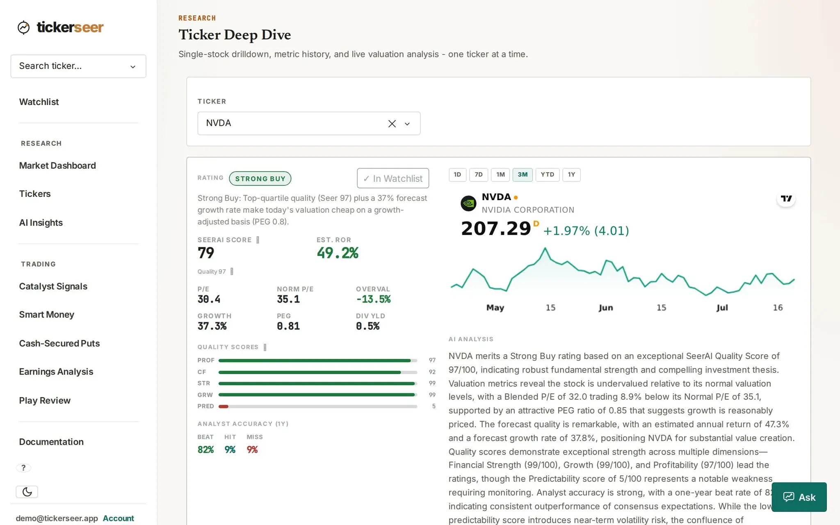Click the SeerAI Score value 79
Image resolution: width=840 pixels, height=525 pixels.
click(x=206, y=253)
